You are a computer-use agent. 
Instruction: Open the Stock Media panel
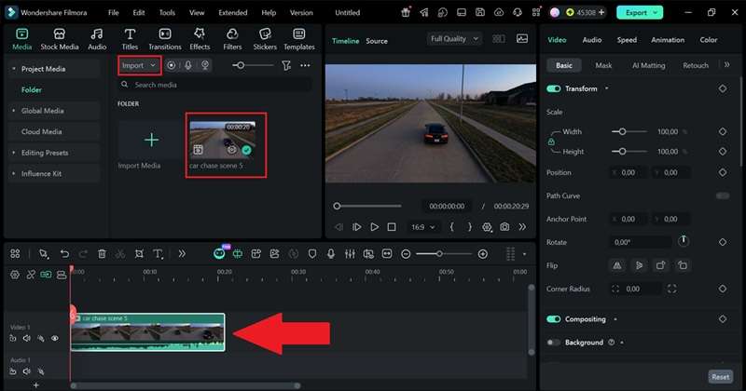click(x=60, y=39)
